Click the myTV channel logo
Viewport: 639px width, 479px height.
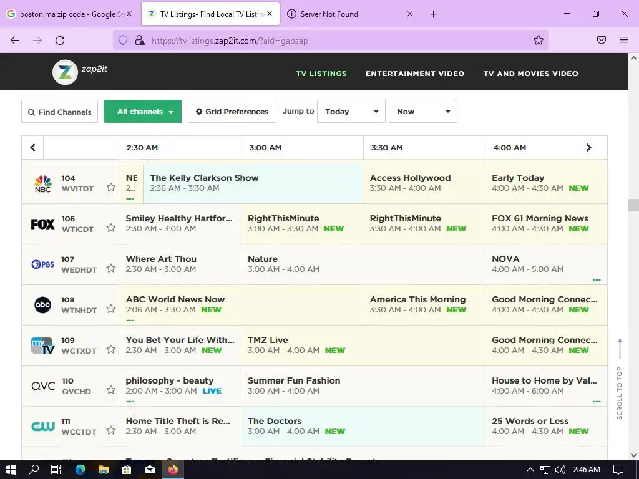pyautogui.click(x=43, y=346)
